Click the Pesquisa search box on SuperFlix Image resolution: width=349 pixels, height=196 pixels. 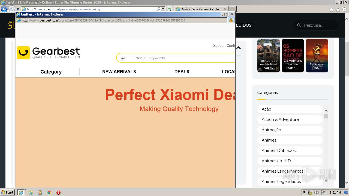(316, 25)
